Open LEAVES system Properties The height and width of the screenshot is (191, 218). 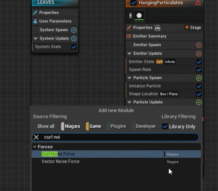[x=55, y=13]
